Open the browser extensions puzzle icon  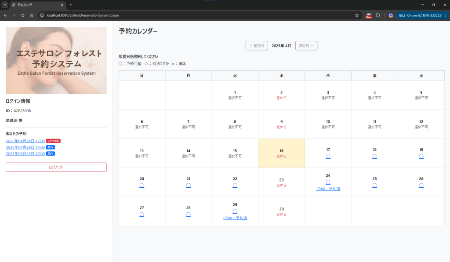377,15
